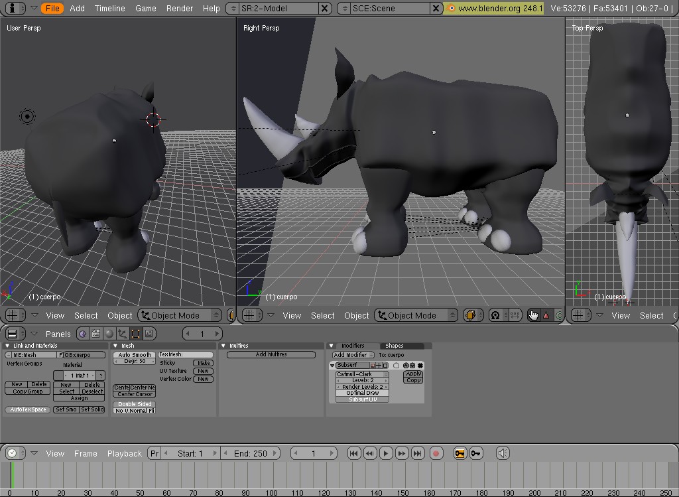Open the Object Mode dropdown in User Persp
This screenshot has height=497, width=679.
[x=179, y=315]
